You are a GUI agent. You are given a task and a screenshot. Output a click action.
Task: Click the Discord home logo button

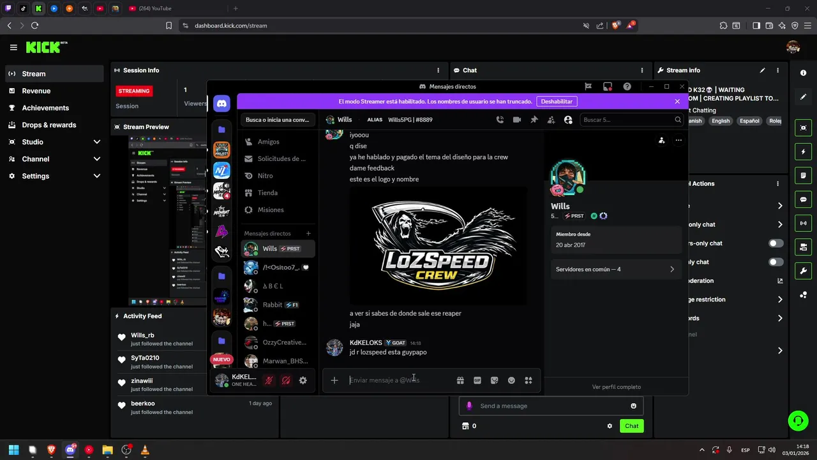pyautogui.click(x=221, y=103)
